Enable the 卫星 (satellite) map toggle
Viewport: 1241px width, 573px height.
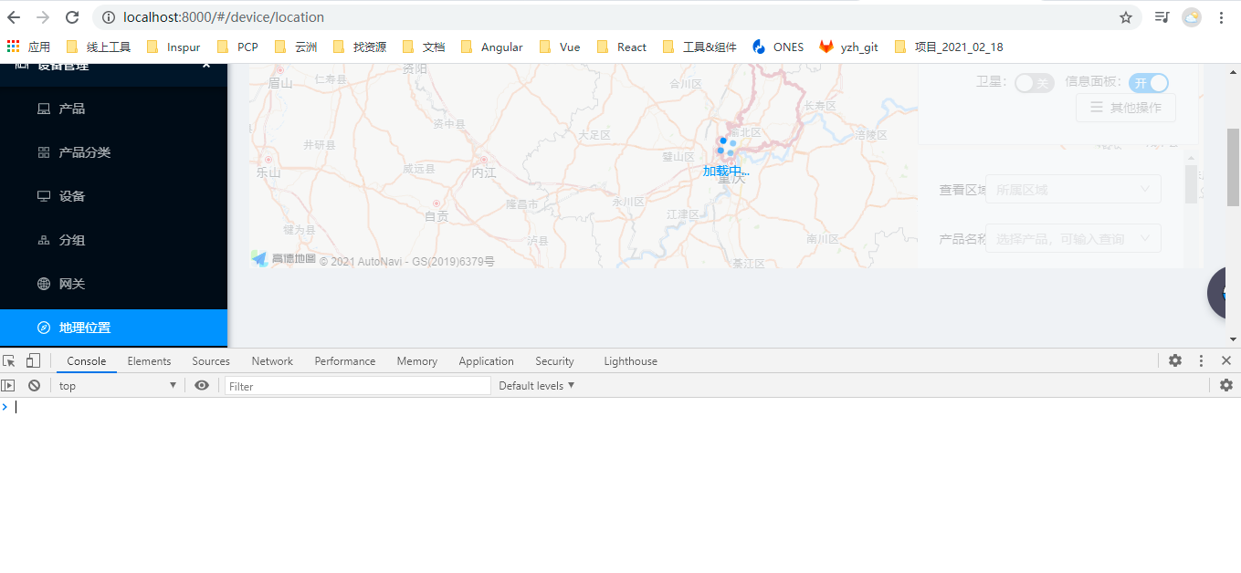(1034, 82)
